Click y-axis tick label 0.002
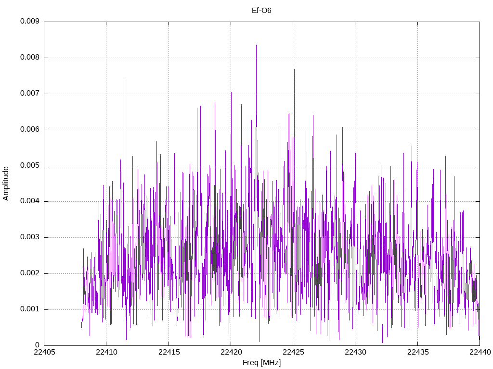The image size is (493, 369). point(30,273)
